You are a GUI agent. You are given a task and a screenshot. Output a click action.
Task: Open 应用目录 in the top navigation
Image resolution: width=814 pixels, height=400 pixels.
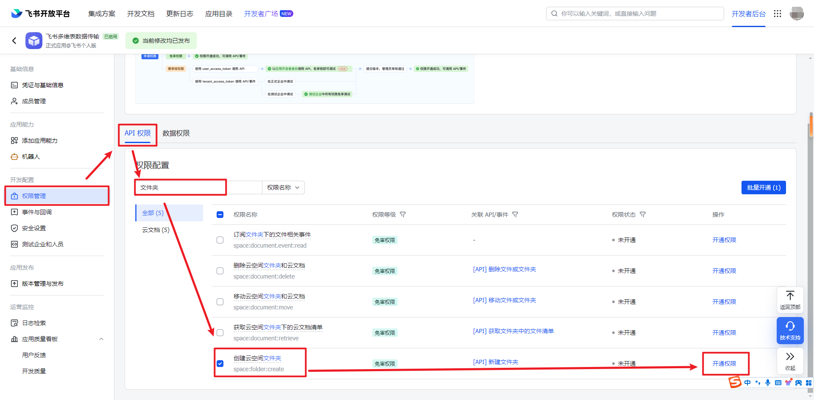click(219, 14)
